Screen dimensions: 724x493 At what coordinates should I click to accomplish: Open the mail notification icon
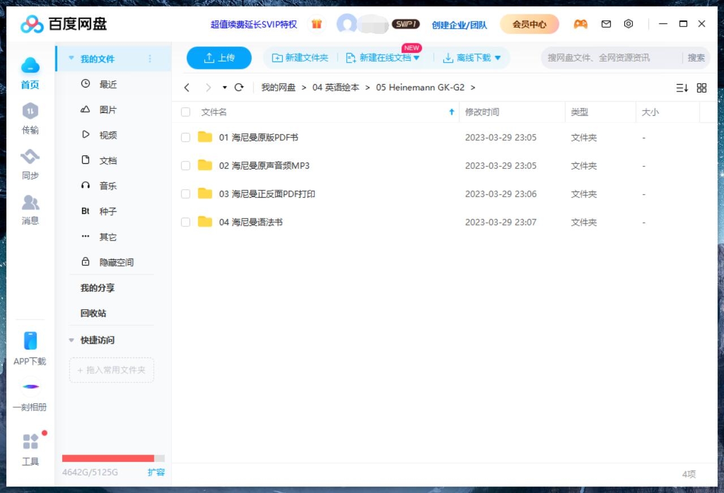(x=606, y=24)
